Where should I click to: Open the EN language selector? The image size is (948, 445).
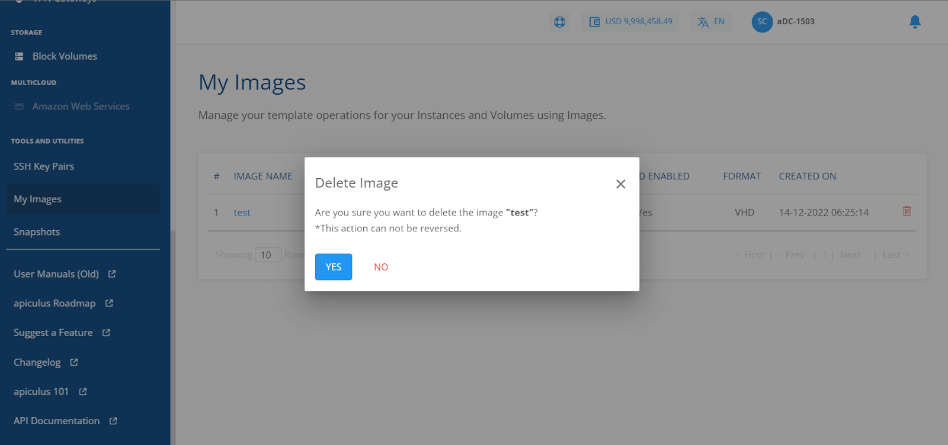click(711, 22)
